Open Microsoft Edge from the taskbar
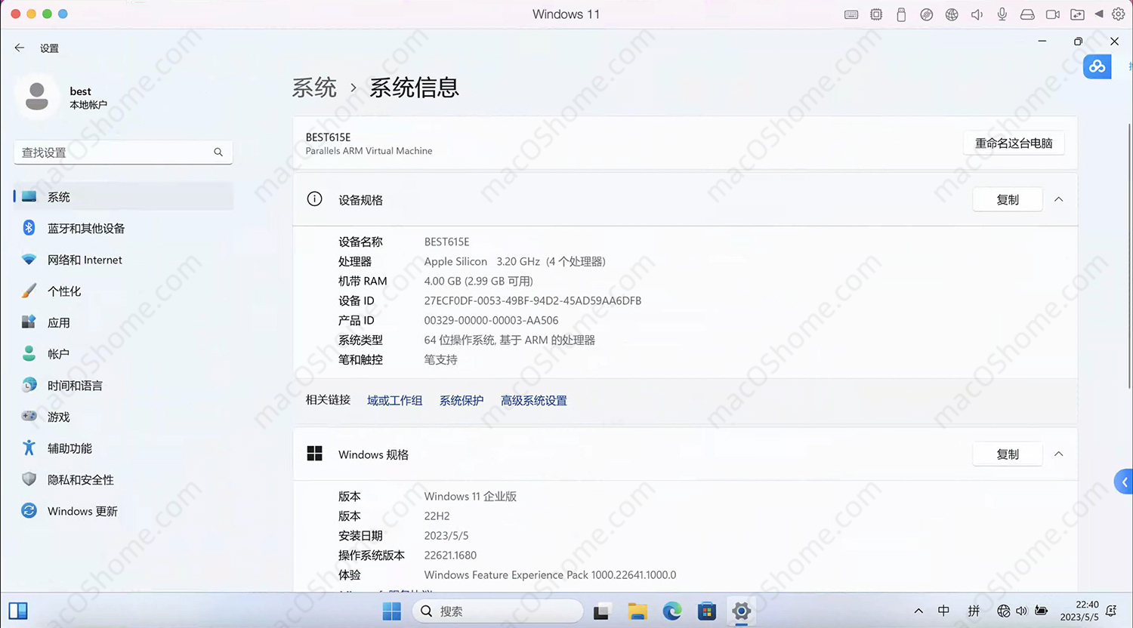 tap(672, 611)
